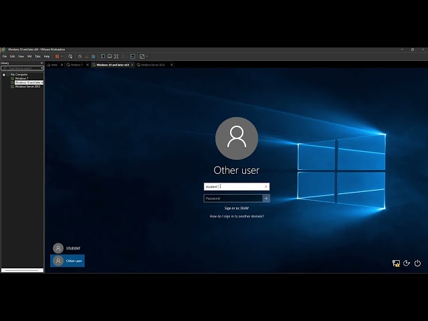Close the Library panel
The image size is (428, 321).
[x=41, y=63]
